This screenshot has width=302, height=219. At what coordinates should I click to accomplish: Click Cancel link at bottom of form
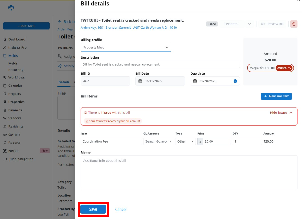coord(121,209)
